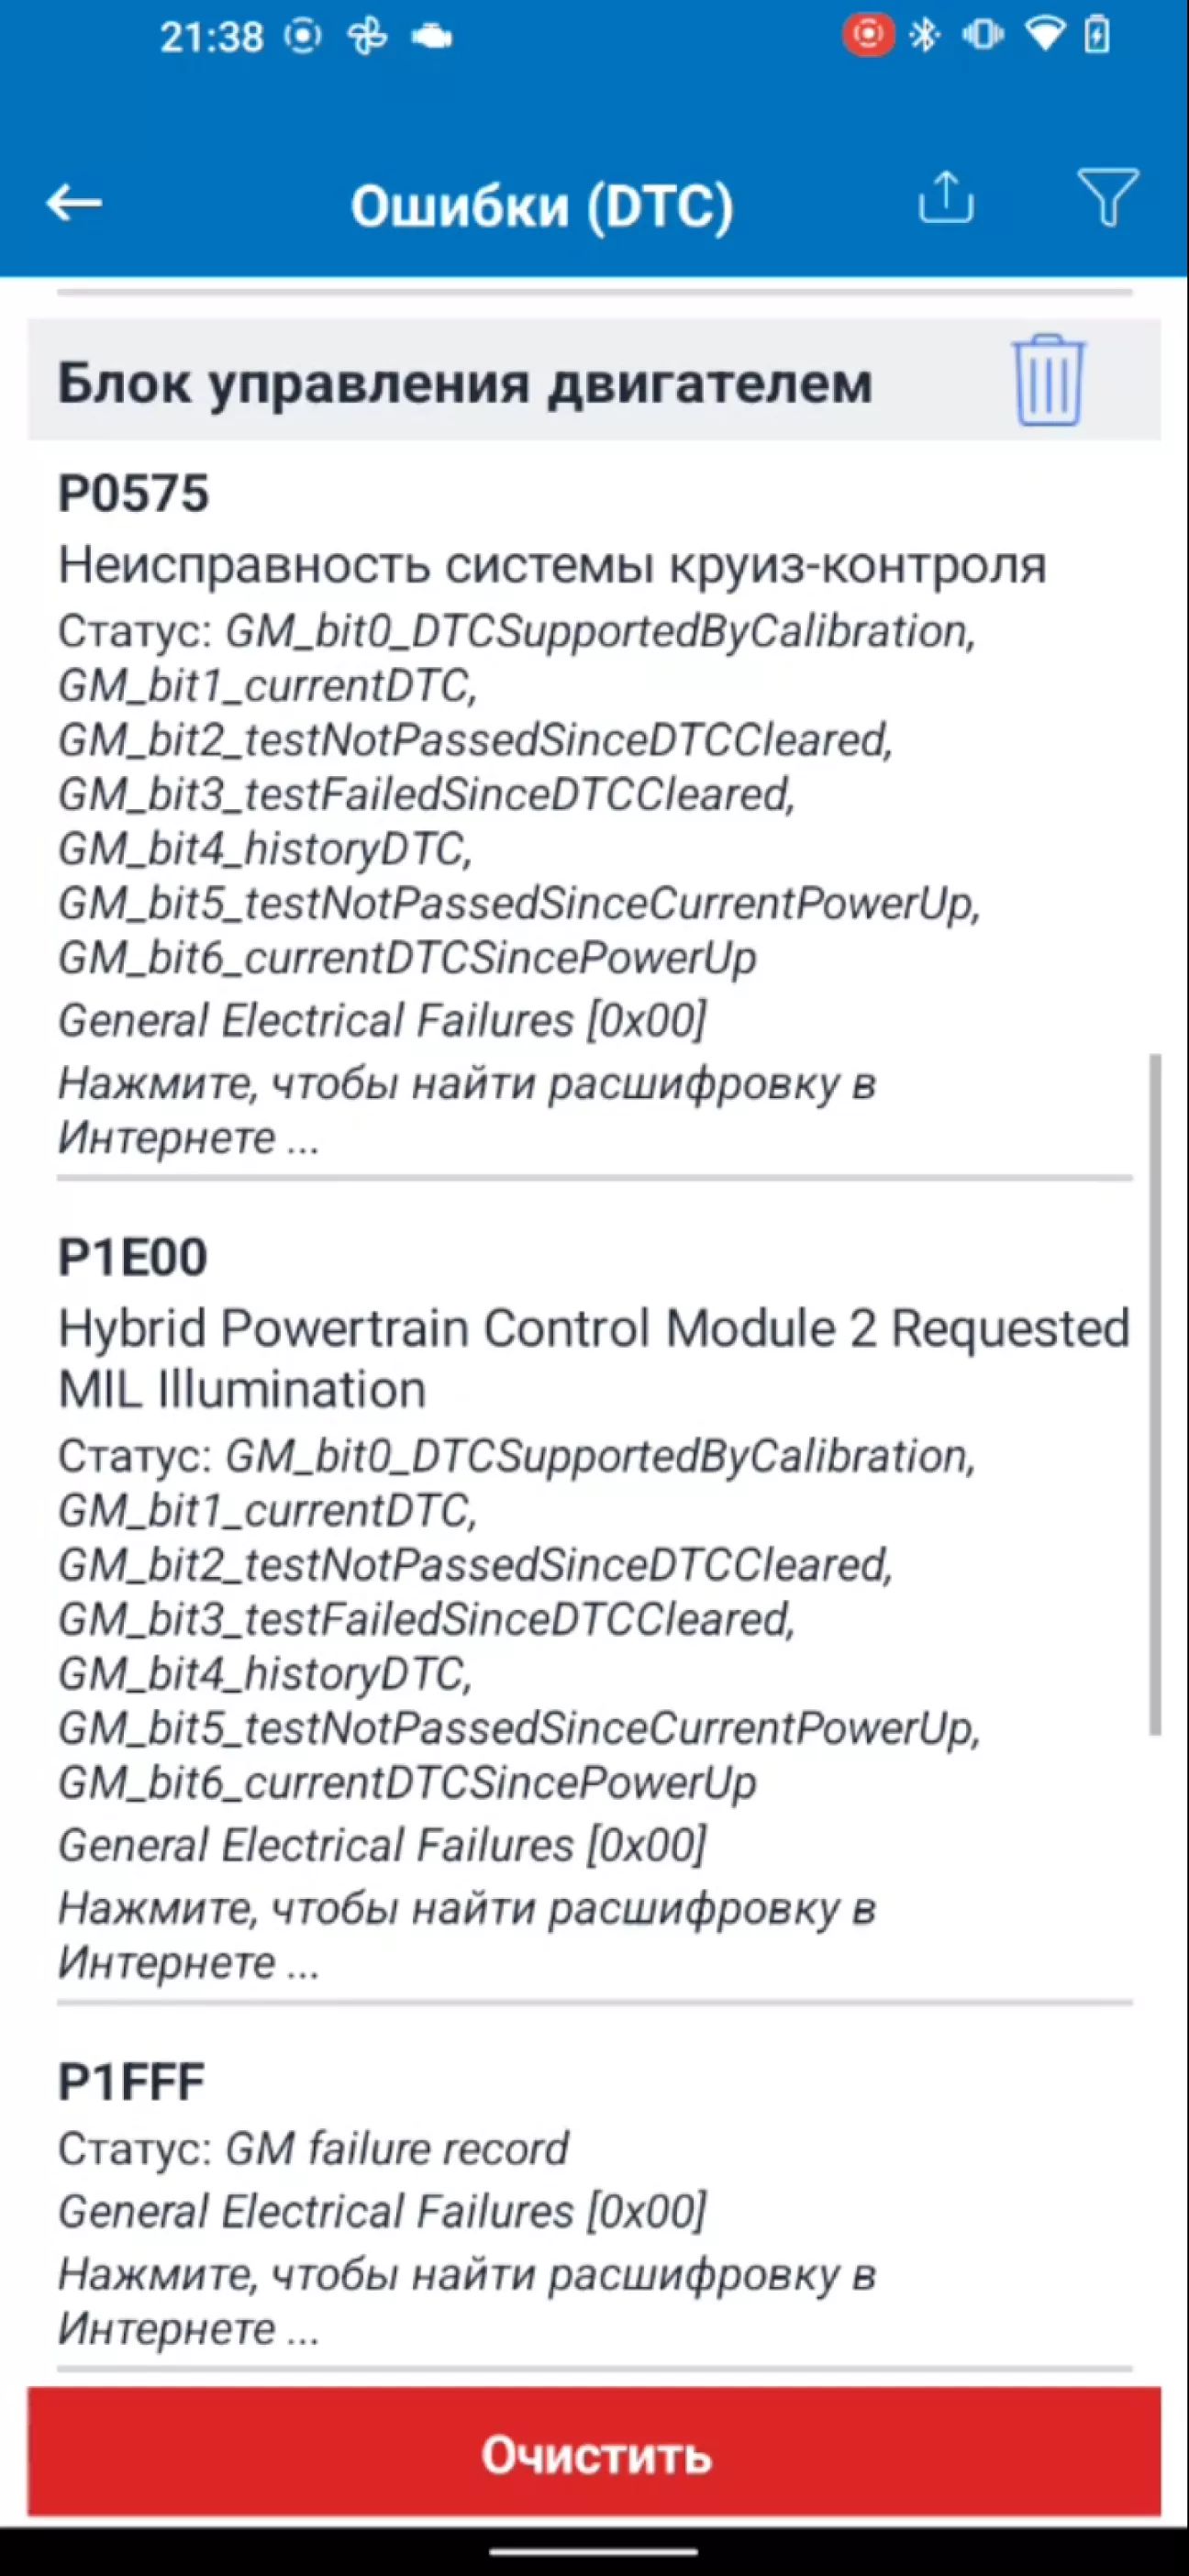Tap the battery status icon
1189x2576 pixels.
1097,36
